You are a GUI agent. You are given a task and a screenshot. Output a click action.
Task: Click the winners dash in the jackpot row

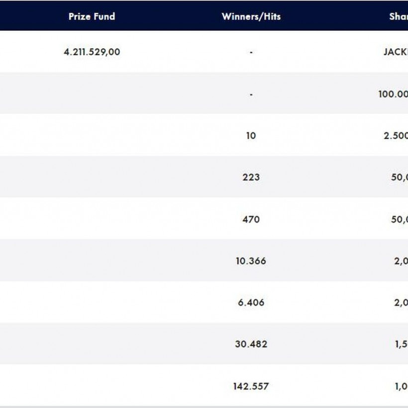[x=251, y=52]
